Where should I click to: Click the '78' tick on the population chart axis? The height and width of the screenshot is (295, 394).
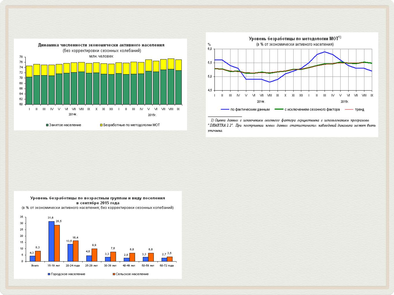click(21, 57)
